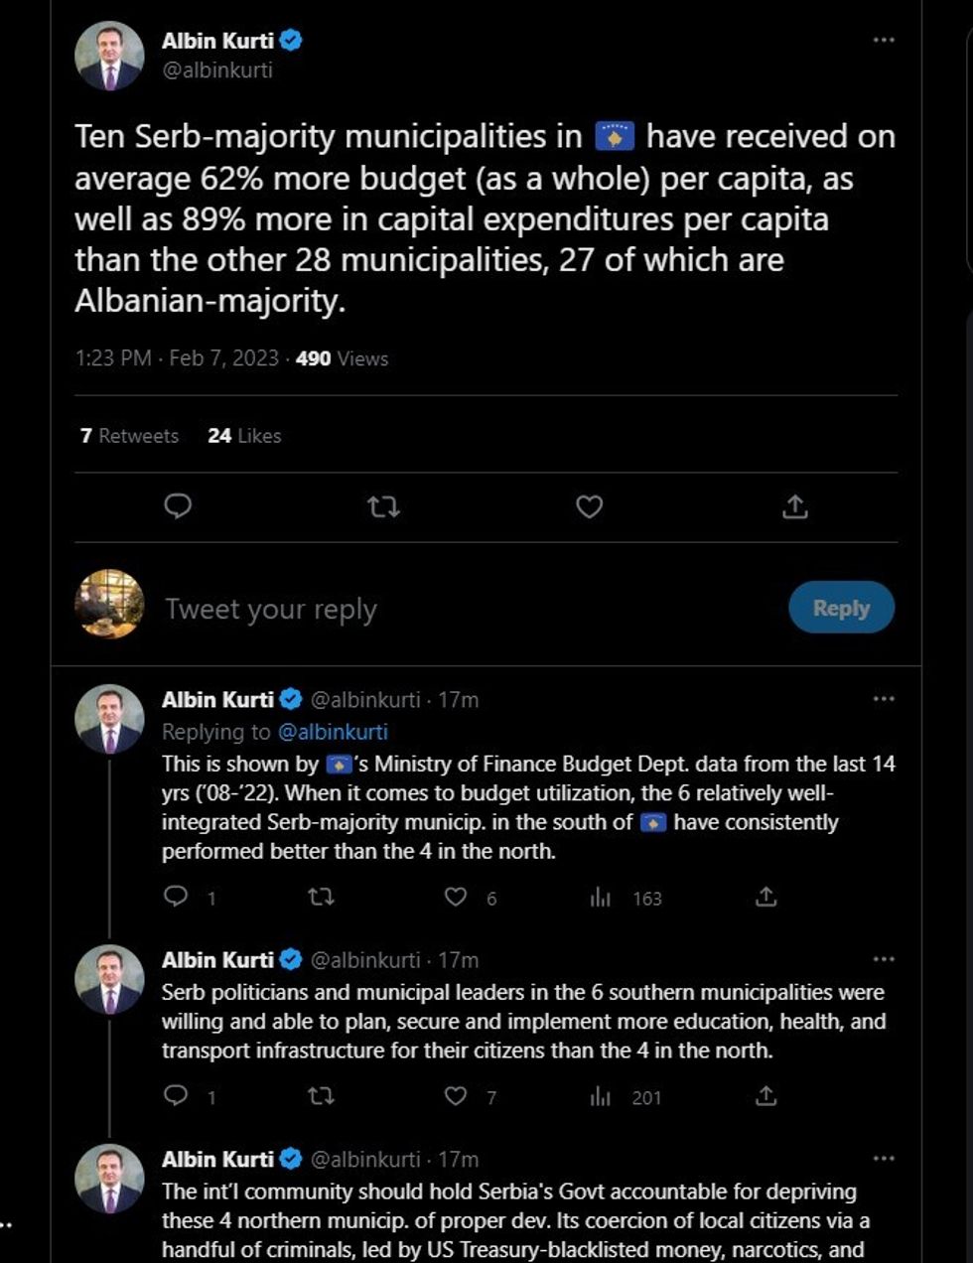Open the 24 Likes list
Image resolution: width=973 pixels, height=1263 pixels.
pyautogui.click(x=244, y=436)
